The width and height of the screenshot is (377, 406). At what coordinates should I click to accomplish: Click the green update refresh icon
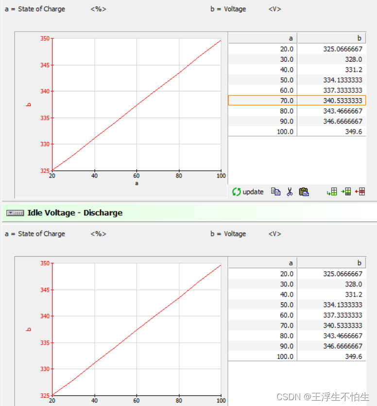(236, 192)
